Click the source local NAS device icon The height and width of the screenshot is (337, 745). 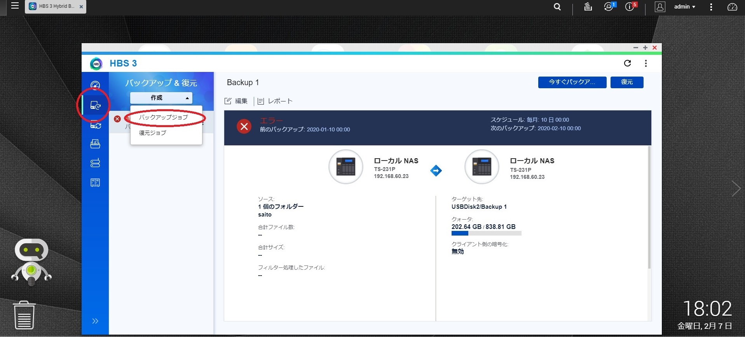pyautogui.click(x=346, y=167)
